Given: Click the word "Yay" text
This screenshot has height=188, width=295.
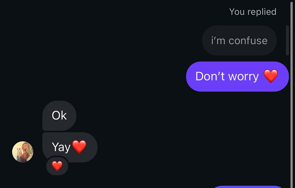Looking at the screenshot, I should pyautogui.click(x=61, y=147).
